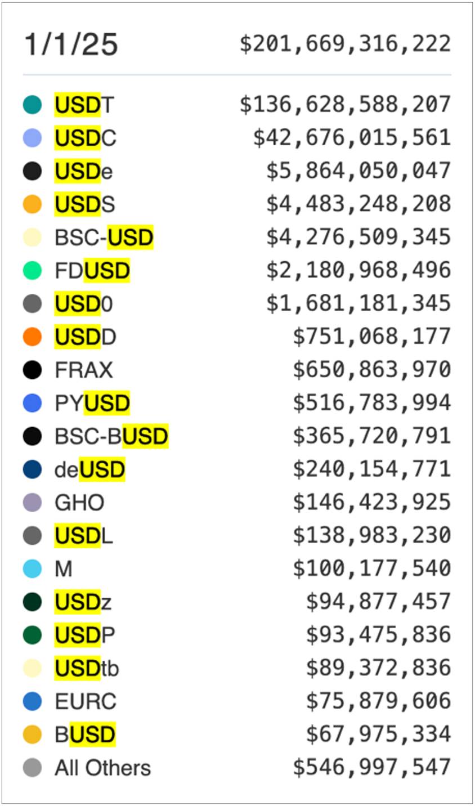Click the gray All Others dot
Image resolution: width=475 pixels, height=806 pixels.
click(32, 768)
